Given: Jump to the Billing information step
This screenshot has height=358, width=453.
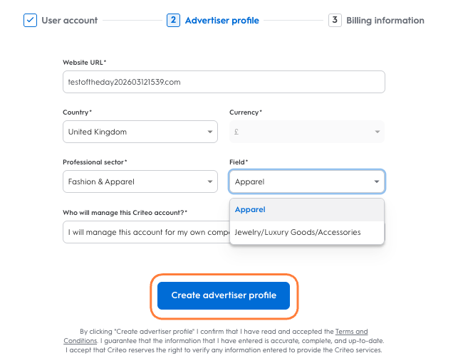Looking at the screenshot, I should pos(385,21).
